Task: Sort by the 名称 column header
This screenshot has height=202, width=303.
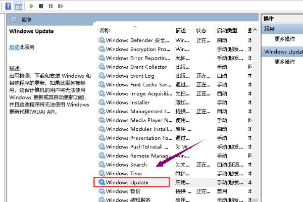Action: pyautogui.click(x=105, y=30)
